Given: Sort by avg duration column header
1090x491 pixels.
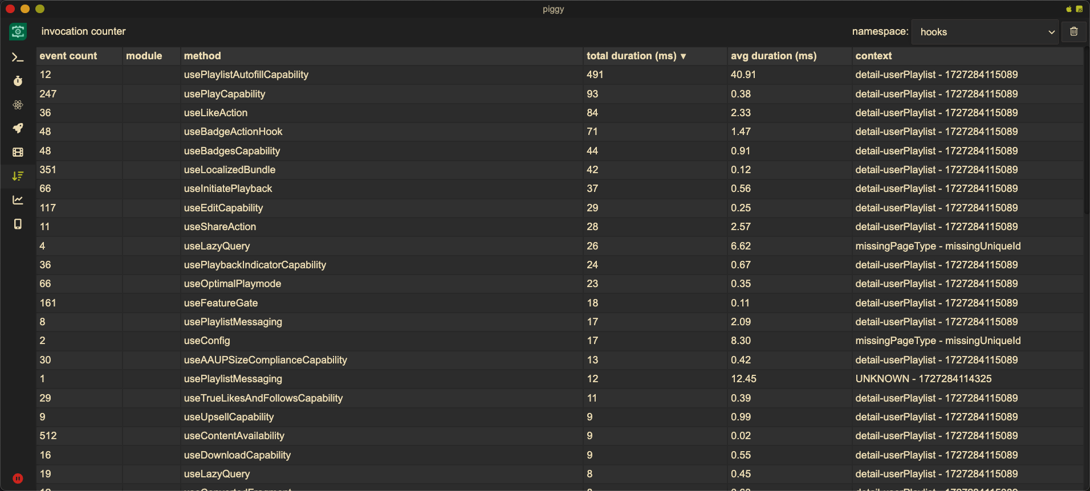Looking at the screenshot, I should coord(774,56).
